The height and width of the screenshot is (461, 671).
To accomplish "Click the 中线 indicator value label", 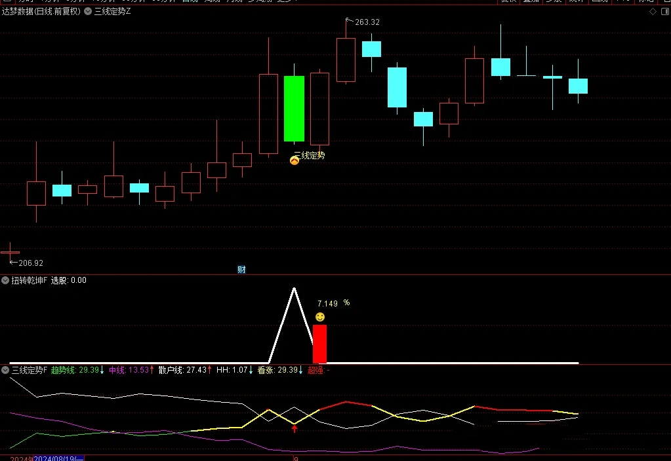I will (131, 370).
